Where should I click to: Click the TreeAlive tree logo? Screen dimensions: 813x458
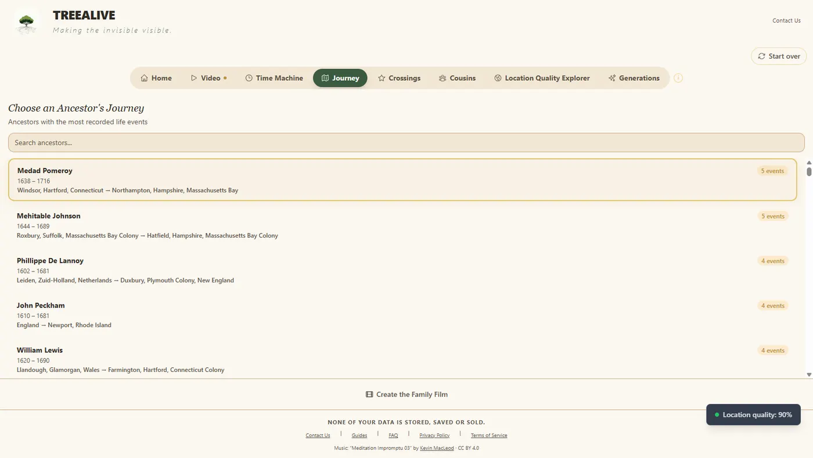click(26, 23)
